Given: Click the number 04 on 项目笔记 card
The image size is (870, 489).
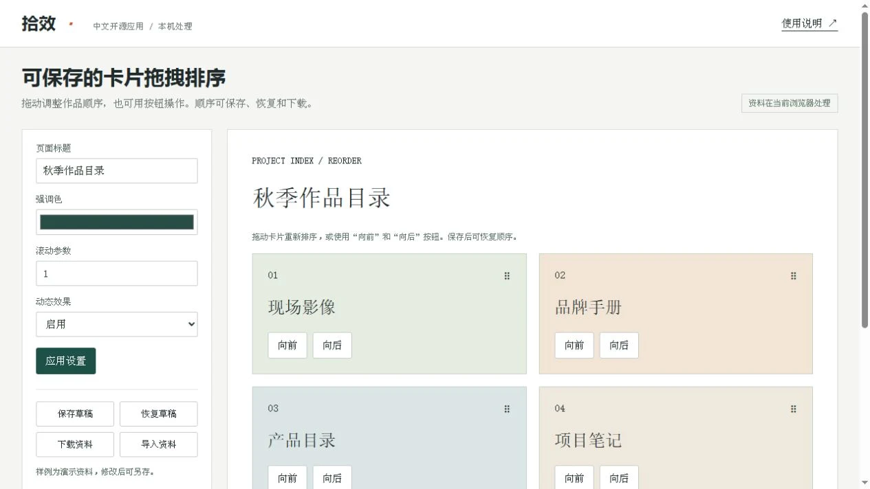Looking at the screenshot, I should [560, 409].
